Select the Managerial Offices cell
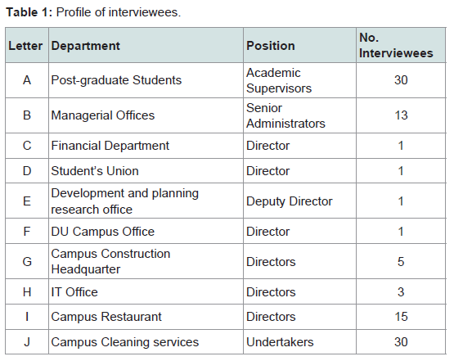Viewport: 454px width, 361px height. click(x=146, y=115)
